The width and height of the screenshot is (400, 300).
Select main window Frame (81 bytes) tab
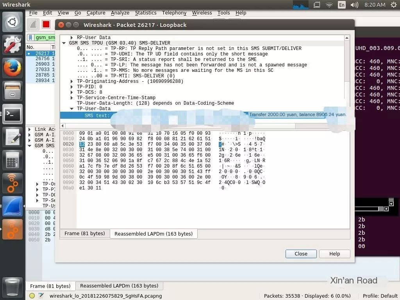click(50, 286)
